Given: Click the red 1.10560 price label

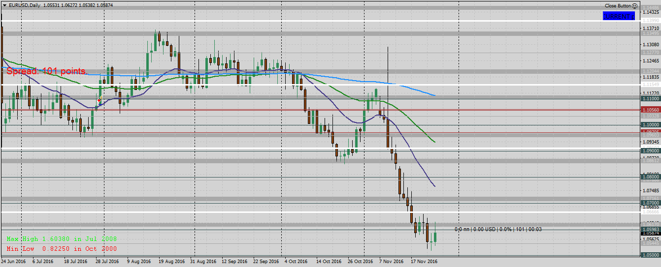Looking at the screenshot, I should click(650, 110).
